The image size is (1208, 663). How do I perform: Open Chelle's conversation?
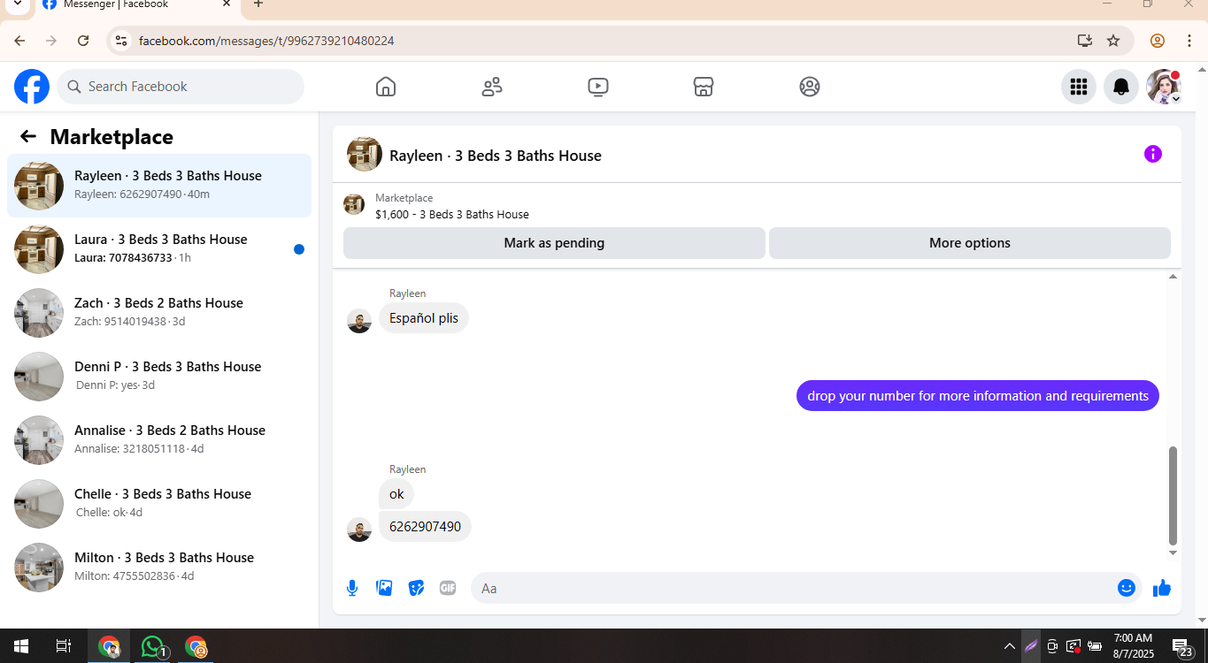(x=159, y=504)
